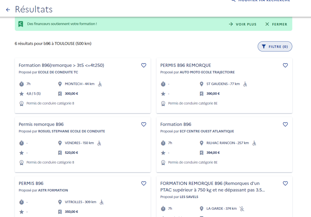The height and width of the screenshot is (217, 311).
Task: Favorite the Formation B96(remorque > 3t5 <=4t250) card
Action: point(144,65)
